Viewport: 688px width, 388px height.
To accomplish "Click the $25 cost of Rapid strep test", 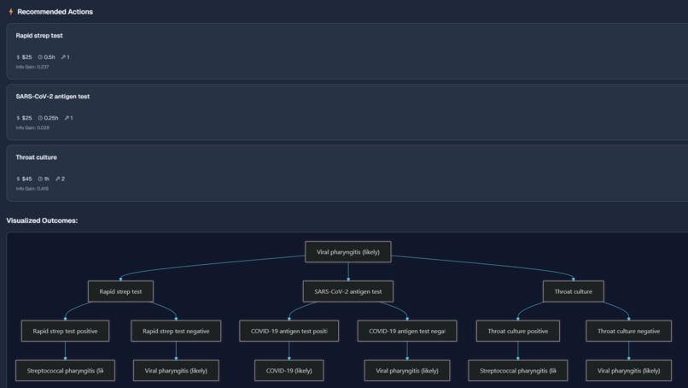I will coord(26,57).
